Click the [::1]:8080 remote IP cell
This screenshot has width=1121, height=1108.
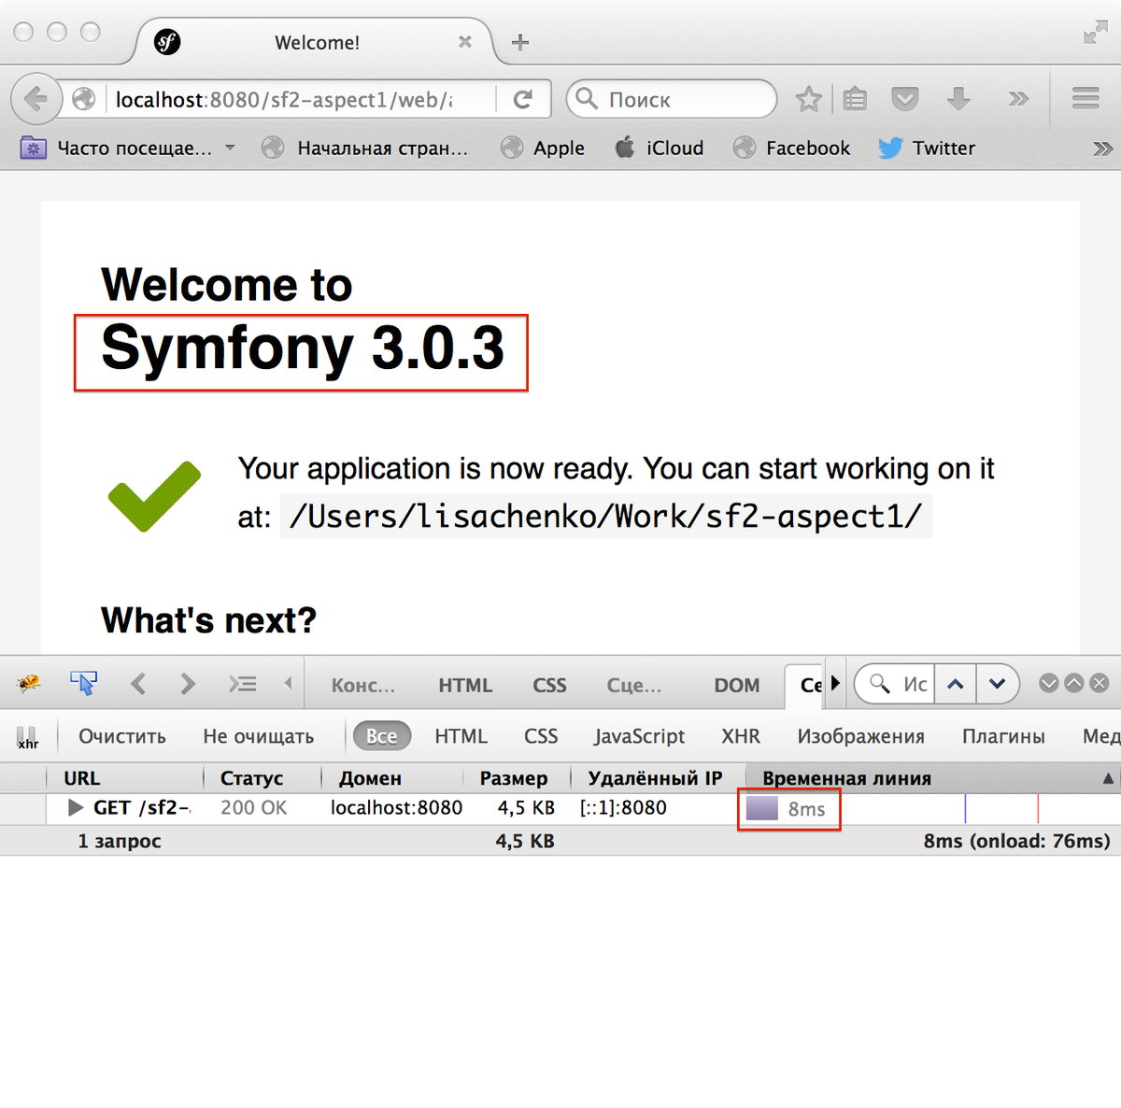click(623, 808)
